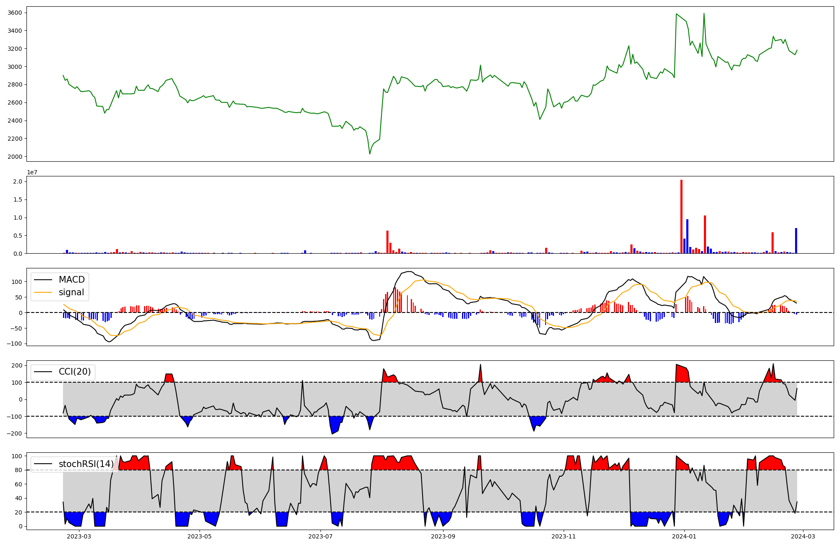Click the 2023-05 x-axis date label
This screenshot has width=840, height=546.
point(199,536)
